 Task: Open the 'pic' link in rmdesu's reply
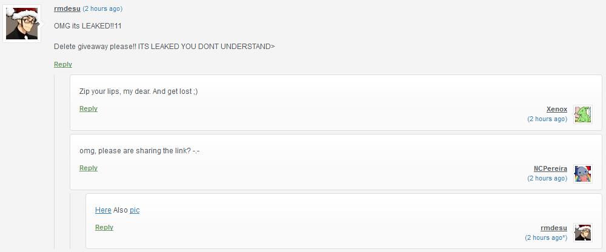135,210
